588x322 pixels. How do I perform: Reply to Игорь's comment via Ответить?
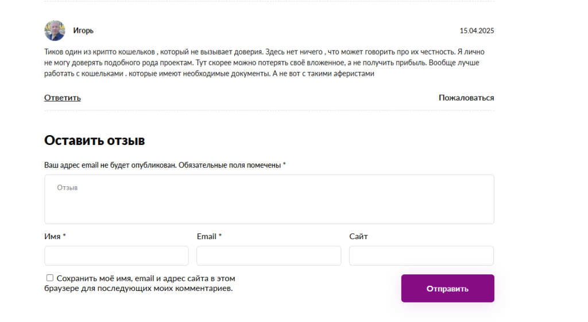pos(63,98)
